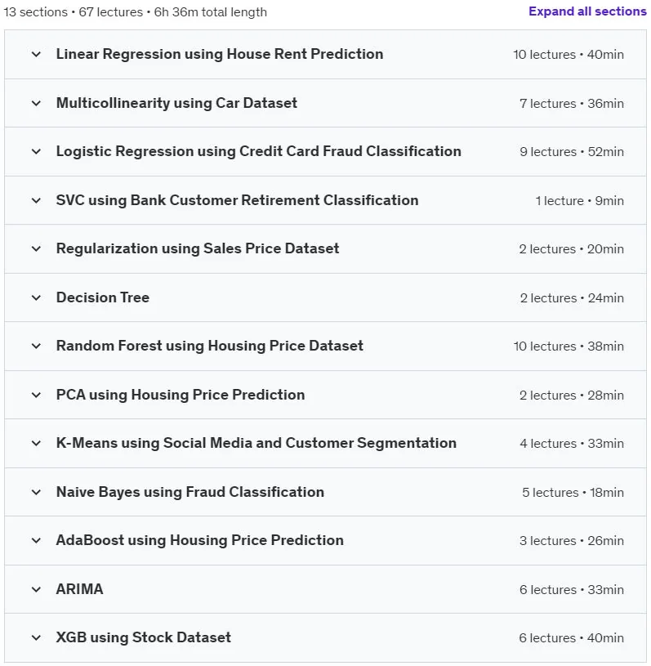Click the PCA section chevron icon
Viewport: 651px width, 666px height.
coord(37,395)
